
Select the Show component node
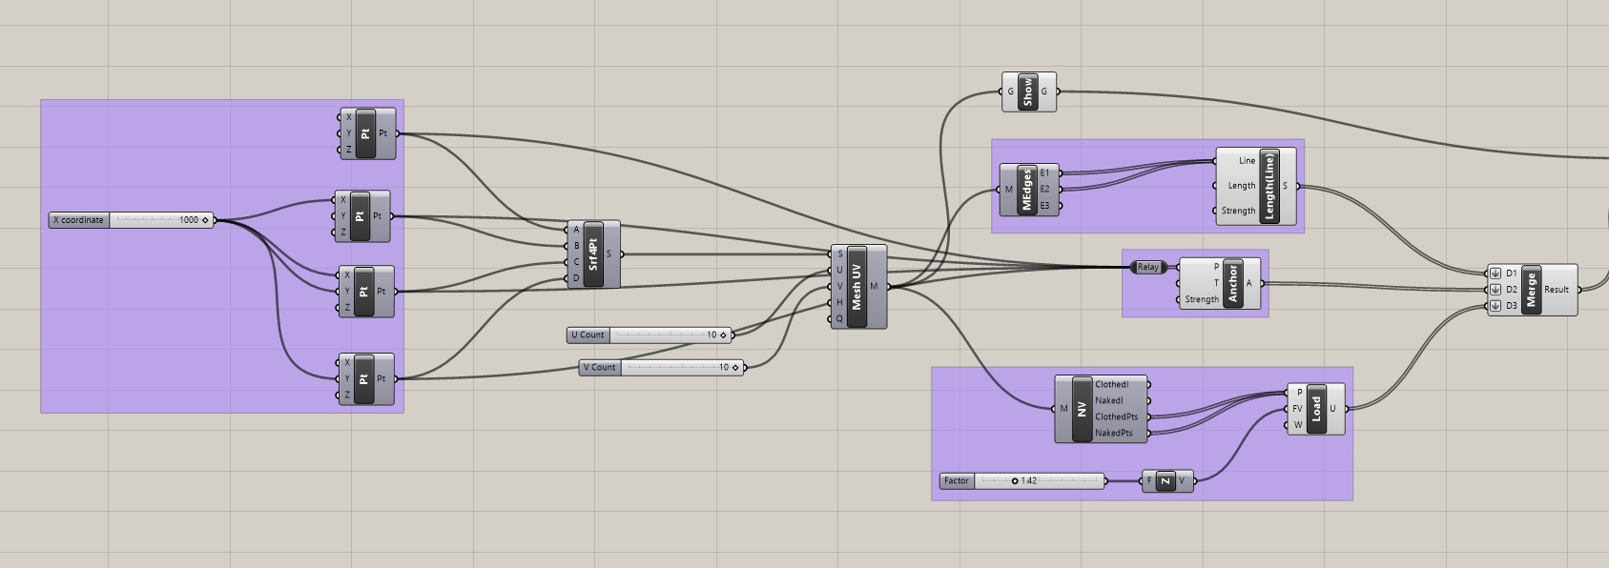(x=1027, y=91)
